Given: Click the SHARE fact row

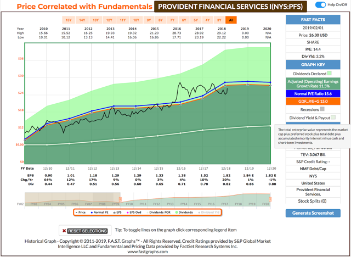Looking at the screenshot, I should point(313,42).
